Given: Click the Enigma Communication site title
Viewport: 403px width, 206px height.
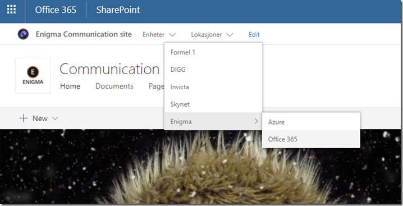Looking at the screenshot, I should click(x=84, y=34).
